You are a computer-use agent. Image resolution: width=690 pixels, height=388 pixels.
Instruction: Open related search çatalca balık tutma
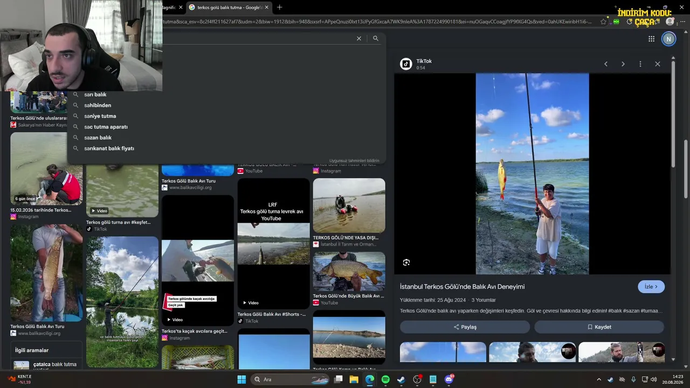coord(46,365)
